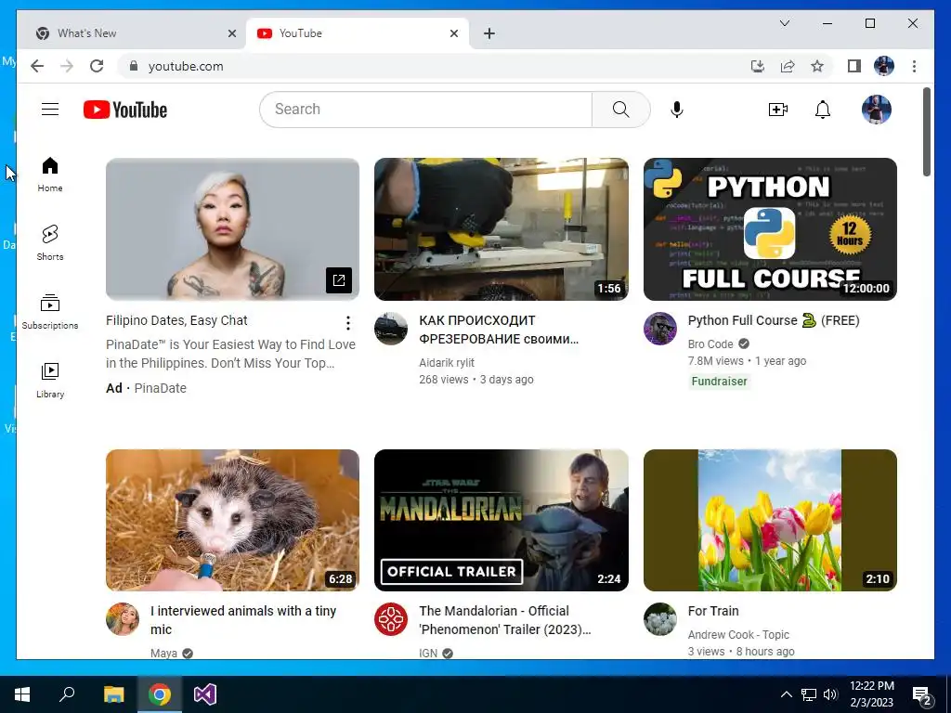Image resolution: width=951 pixels, height=713 pixels.
Task: Open File Explorer from the taskbar
Action: coord(113,694)
